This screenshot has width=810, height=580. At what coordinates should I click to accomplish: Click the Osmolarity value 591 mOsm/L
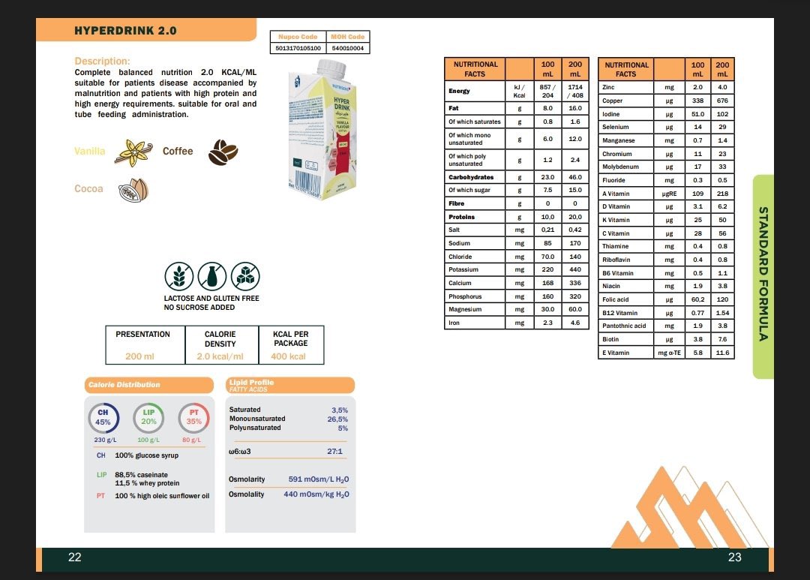(x=319, y=479)
